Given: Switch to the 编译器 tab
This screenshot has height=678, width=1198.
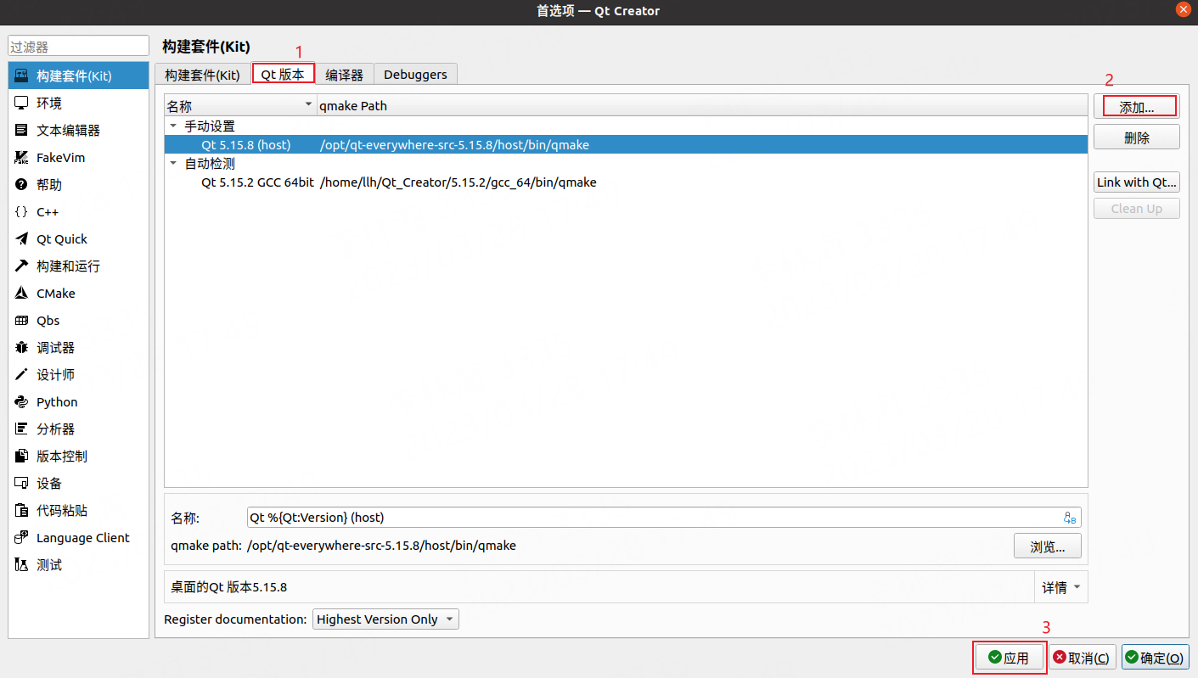Looking at the screenshot, I should [x=345, y=75].
